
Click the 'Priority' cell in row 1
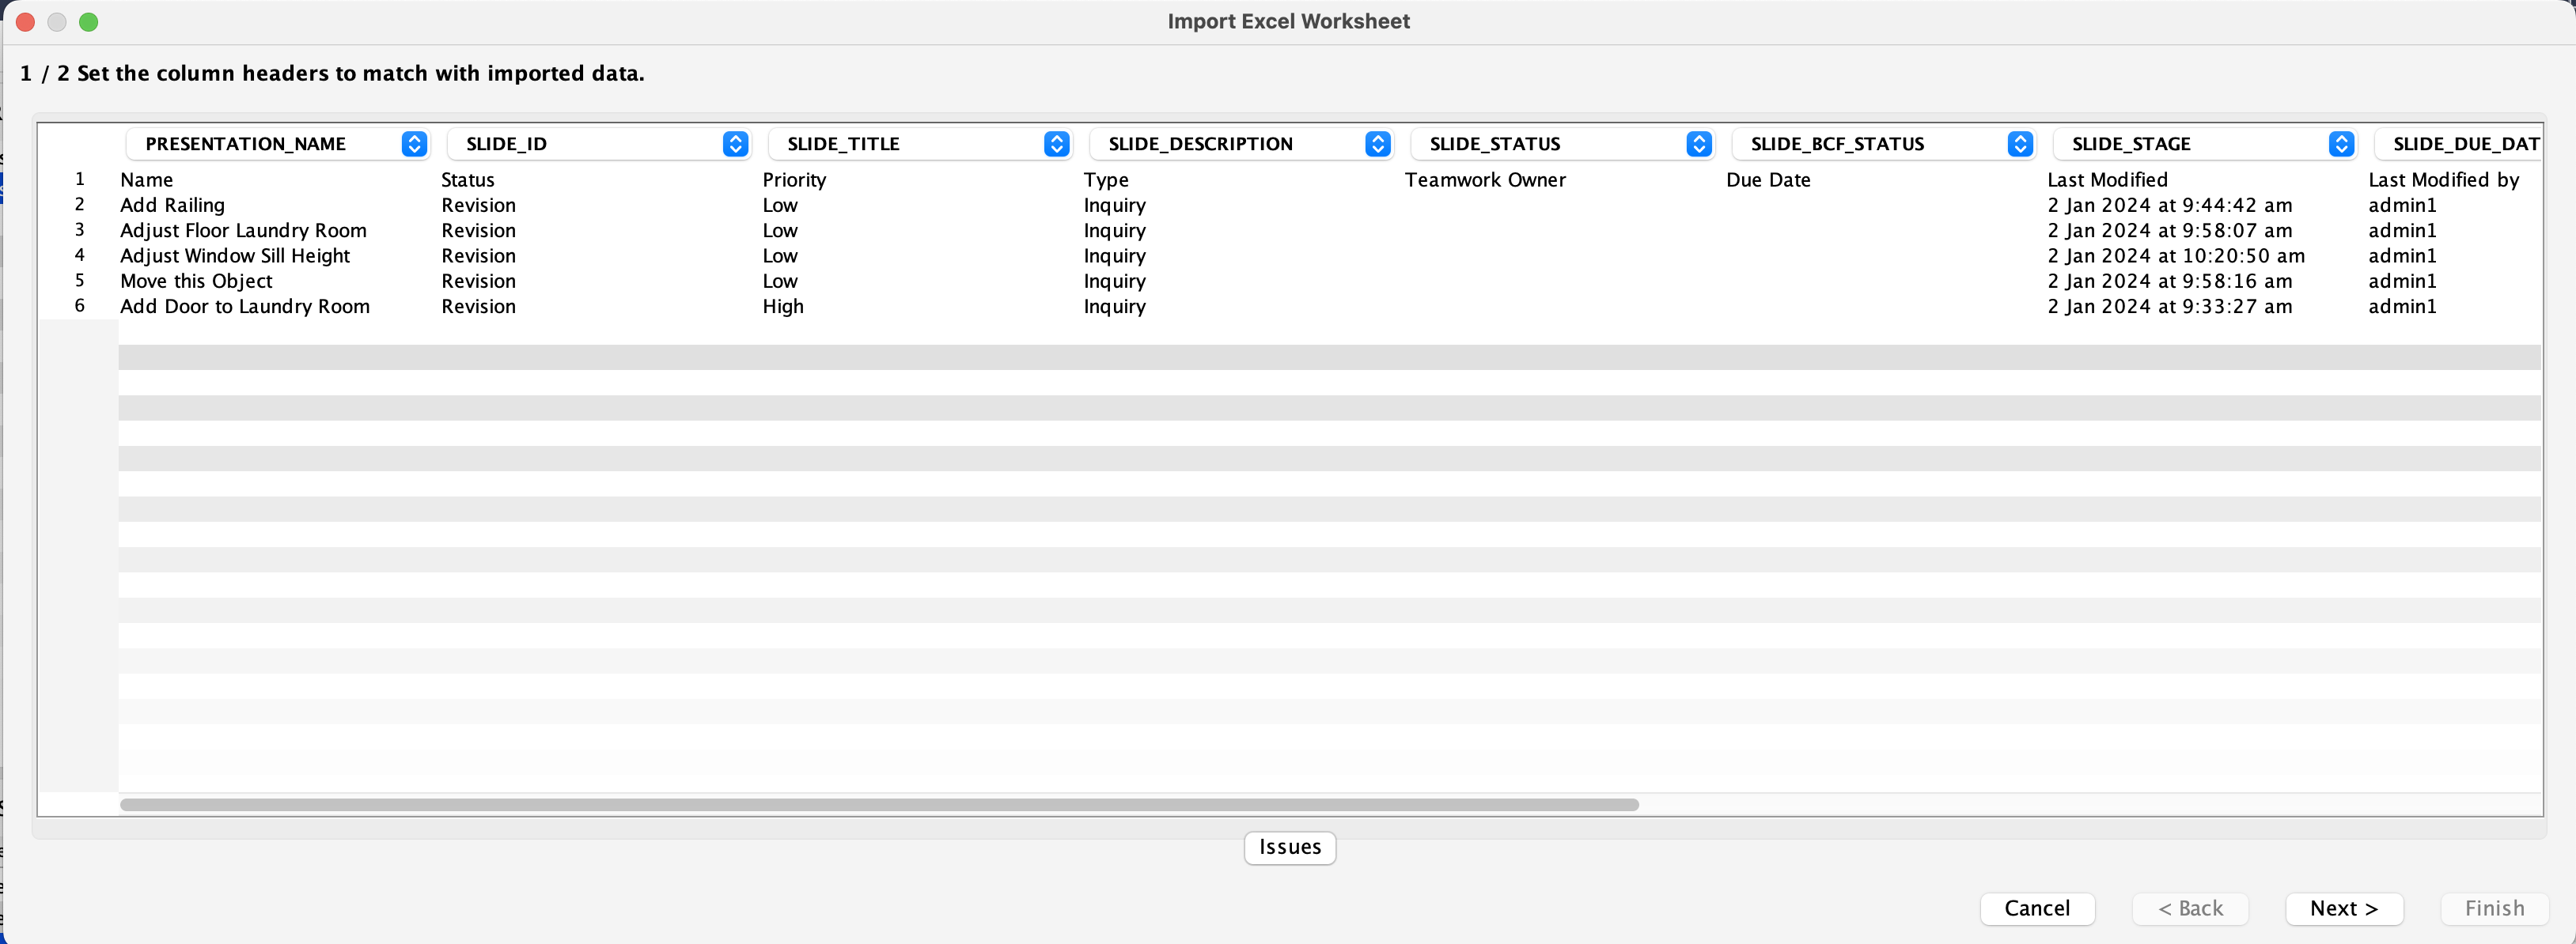794,179
